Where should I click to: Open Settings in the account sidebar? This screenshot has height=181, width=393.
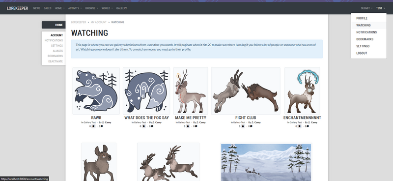[x=57, y=46]
